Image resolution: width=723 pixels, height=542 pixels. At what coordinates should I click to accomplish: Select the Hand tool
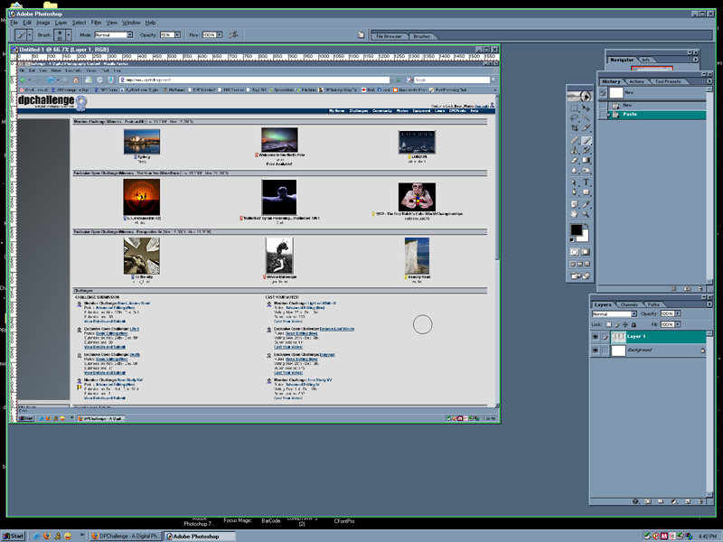[575, 214]
